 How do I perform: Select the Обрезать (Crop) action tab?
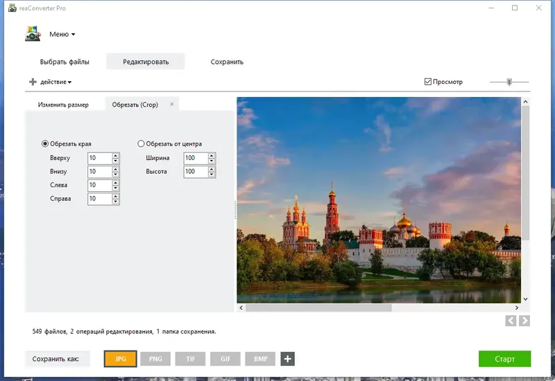[135, 105]
